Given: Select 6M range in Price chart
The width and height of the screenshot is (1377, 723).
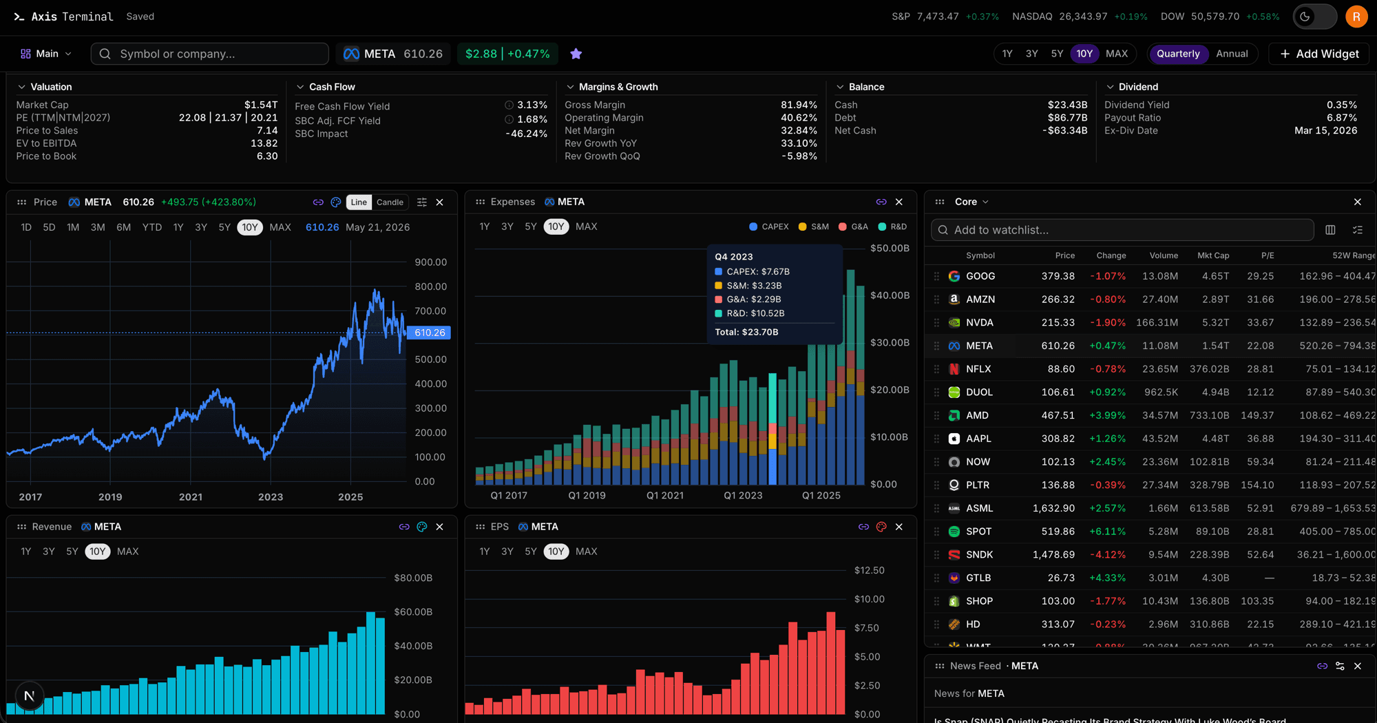Looking at the screenshot, I should [123, 227].
